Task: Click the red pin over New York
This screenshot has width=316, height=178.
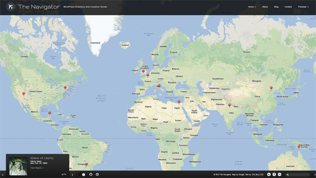Action: pos(65,88)
